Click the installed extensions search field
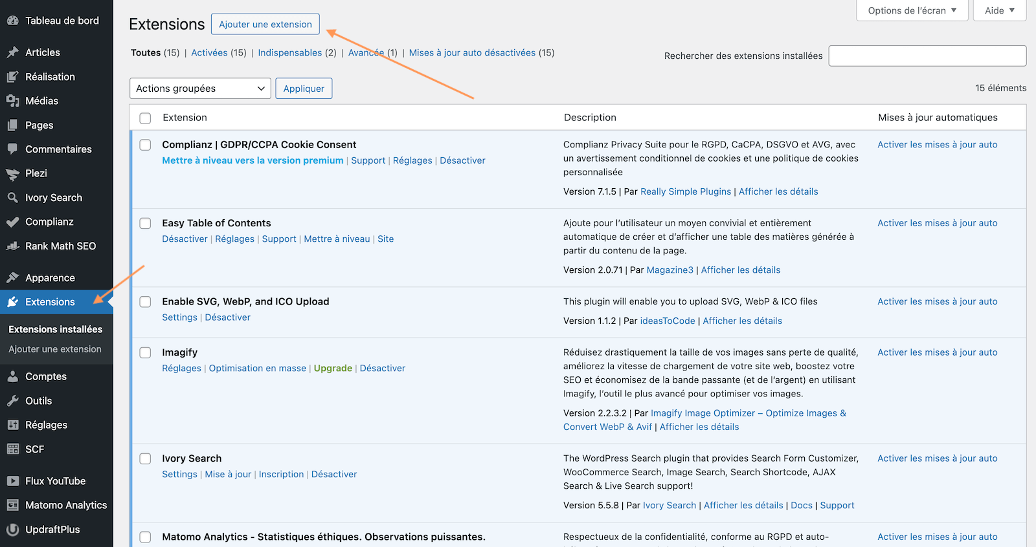 927,56
